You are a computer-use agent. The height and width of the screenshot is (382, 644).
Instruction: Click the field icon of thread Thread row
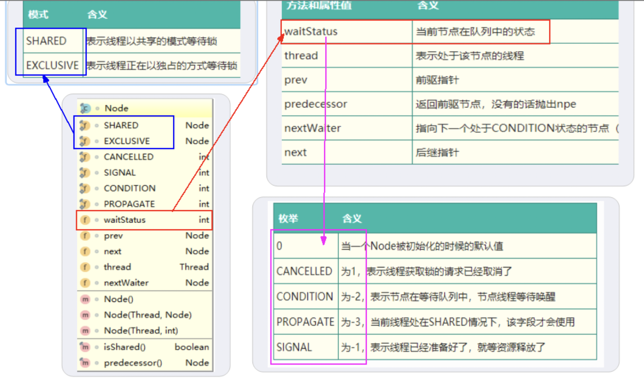point(85,267)
